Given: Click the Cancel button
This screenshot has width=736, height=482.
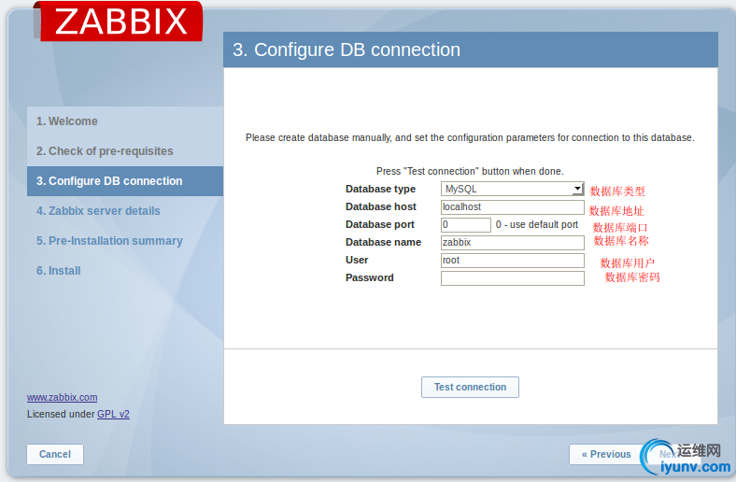Looking at the screenshot, I should (55, 454).
